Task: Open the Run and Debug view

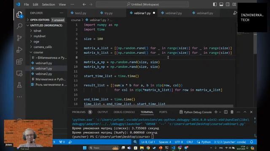Action: click(19, 49)
